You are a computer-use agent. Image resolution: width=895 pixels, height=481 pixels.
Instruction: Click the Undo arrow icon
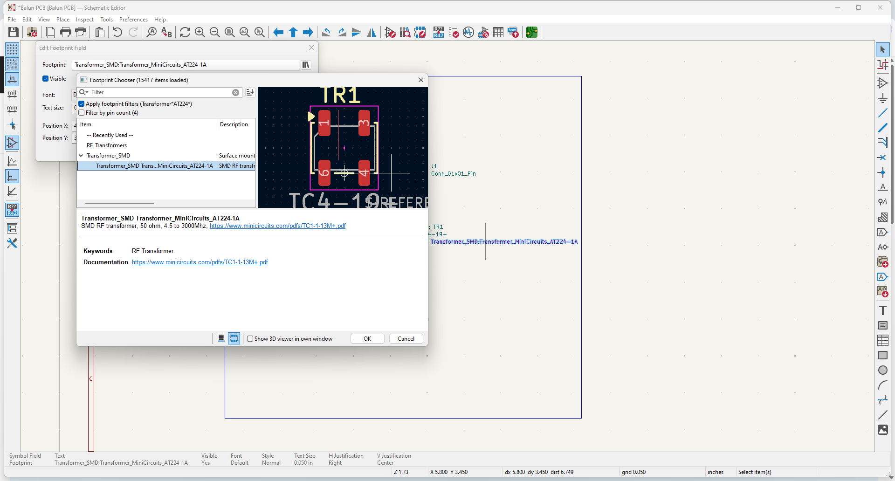tap(117, 32)
